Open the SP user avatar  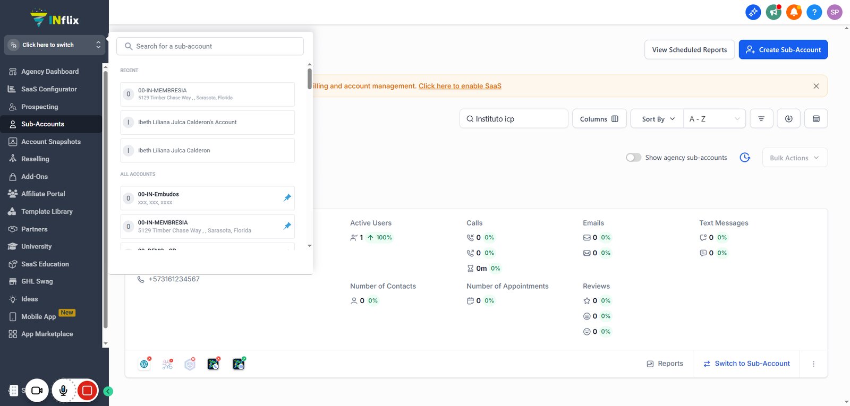[x=835, y=12]
